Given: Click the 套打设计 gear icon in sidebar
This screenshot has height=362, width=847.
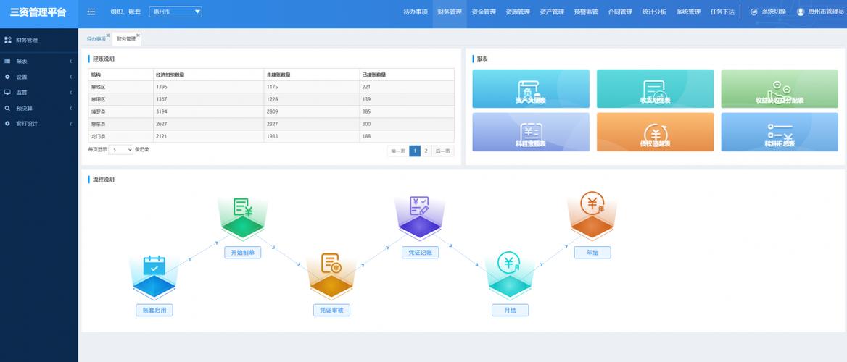Looking at the screenshot, I should click(7, 124).
